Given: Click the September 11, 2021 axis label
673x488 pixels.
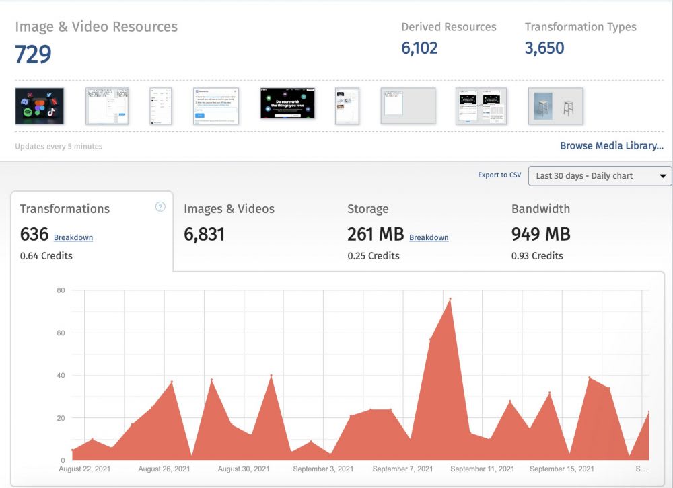Looking at the screenshot, I should coord(482,469).
